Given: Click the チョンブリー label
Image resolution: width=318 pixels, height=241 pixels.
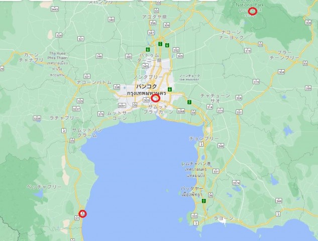Looking at the screenshot, I should point(204,139).
